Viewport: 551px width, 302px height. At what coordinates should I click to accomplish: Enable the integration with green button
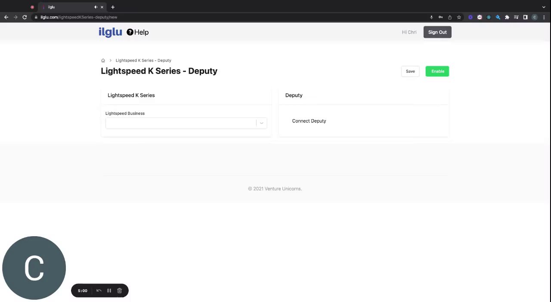coord(437,71)
